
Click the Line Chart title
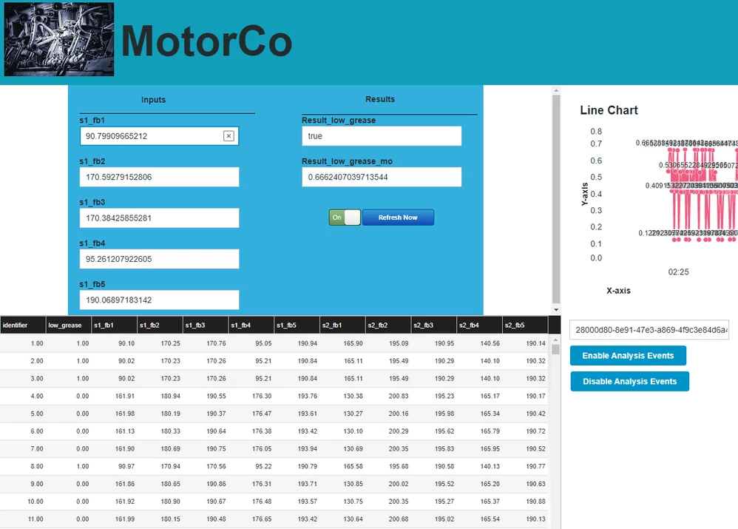609,110
